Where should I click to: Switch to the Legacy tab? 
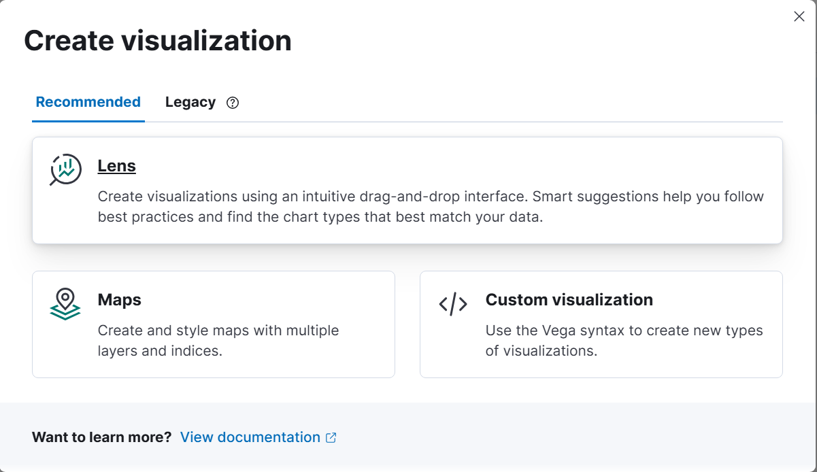pos(190,102)
